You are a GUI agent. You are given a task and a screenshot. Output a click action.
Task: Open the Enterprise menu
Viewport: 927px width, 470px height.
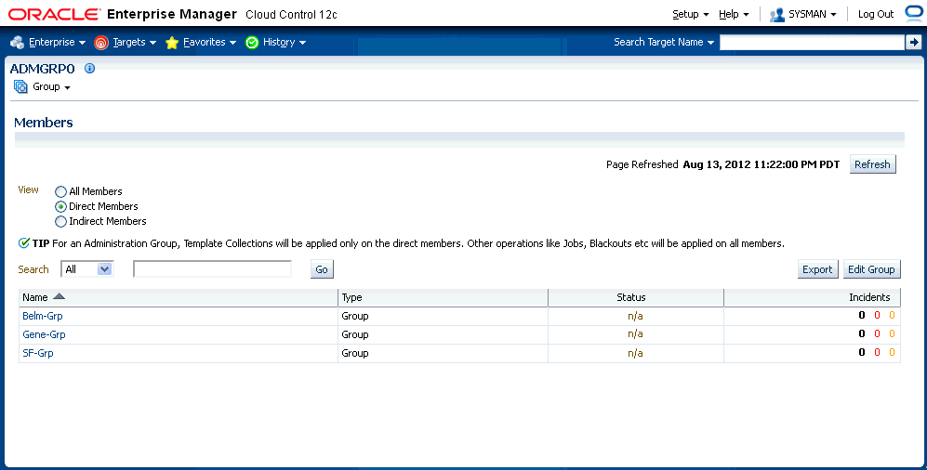pos(57,43)
